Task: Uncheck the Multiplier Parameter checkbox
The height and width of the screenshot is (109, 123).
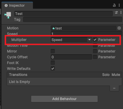Action: 95,40
